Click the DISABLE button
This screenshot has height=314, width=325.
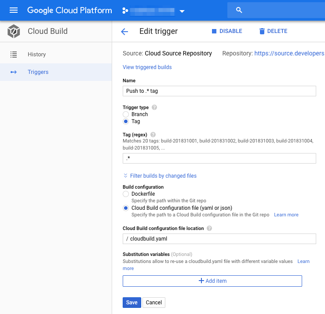(227, 31)
